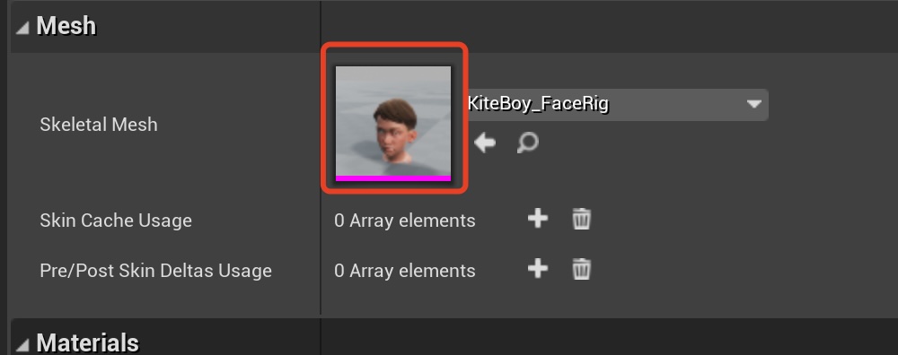898x355 pixels.
Task: Click the Mesh category header text
Action: [66, 26]
